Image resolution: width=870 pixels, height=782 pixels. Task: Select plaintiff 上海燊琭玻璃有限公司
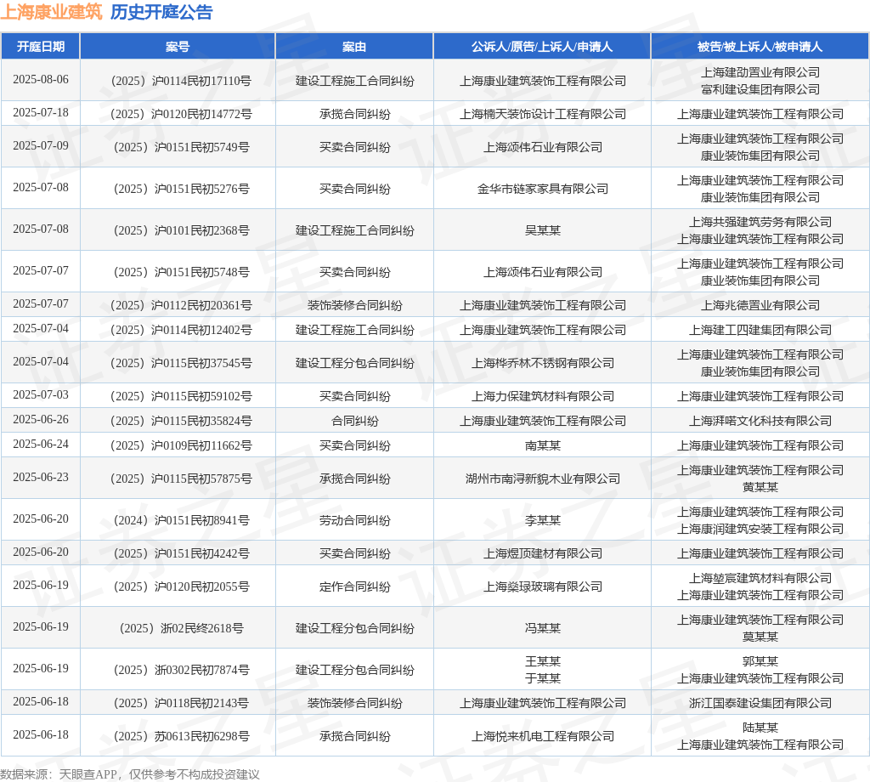[543, 586]
